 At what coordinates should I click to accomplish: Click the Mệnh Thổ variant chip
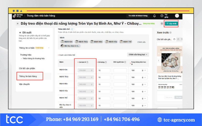pyautogui.click(x=125, y=42)
